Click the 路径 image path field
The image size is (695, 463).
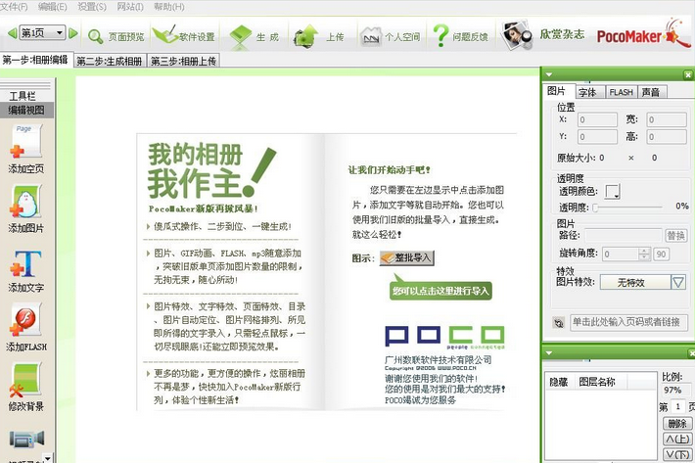click(624, 235)
